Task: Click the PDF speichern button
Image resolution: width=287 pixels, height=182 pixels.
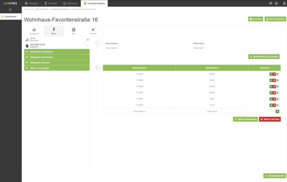Action: [x=275, y=19]
